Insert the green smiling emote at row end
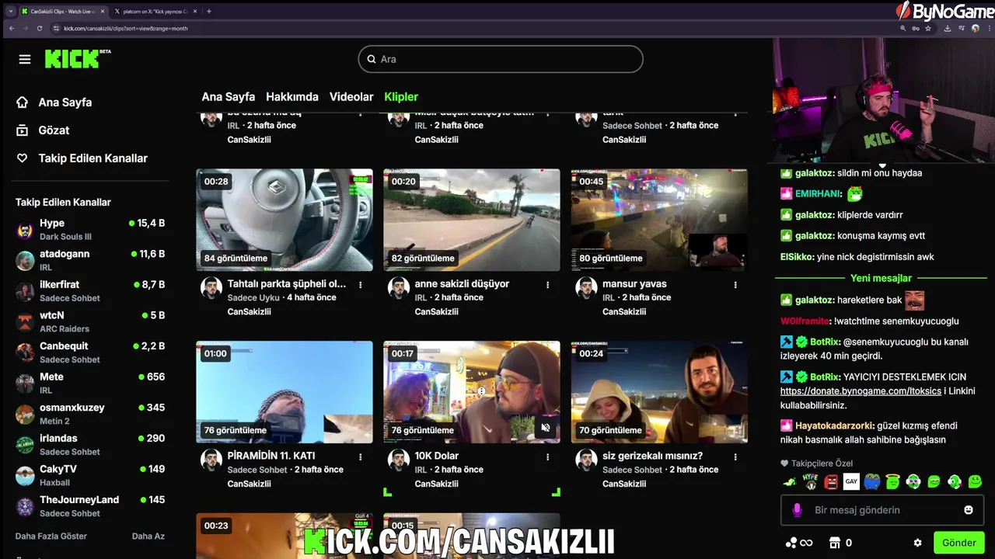 click(976, 482)
